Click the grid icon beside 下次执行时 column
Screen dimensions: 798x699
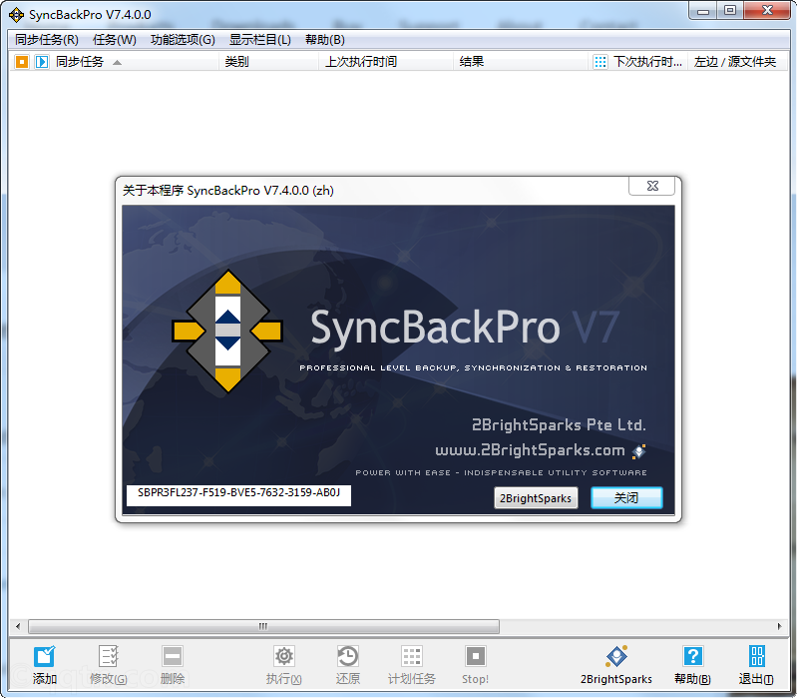600,62
